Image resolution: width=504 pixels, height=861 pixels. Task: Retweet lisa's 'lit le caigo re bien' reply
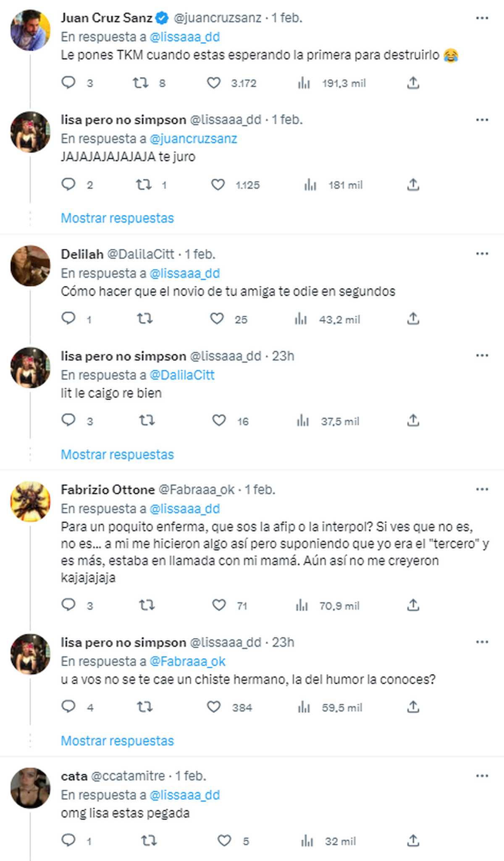click(147, 421)
